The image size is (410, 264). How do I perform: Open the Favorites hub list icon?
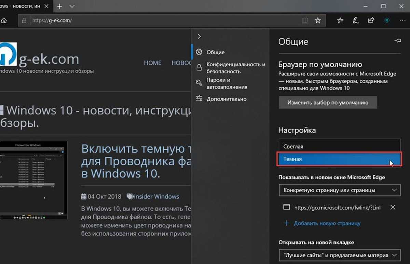point(340,20)
